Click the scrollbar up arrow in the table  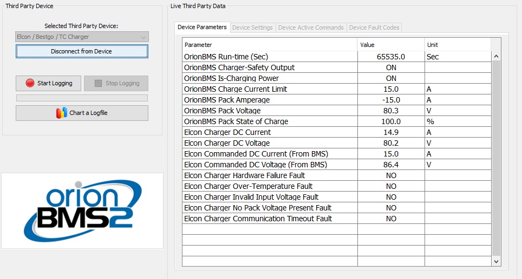[x=496, y=56]
